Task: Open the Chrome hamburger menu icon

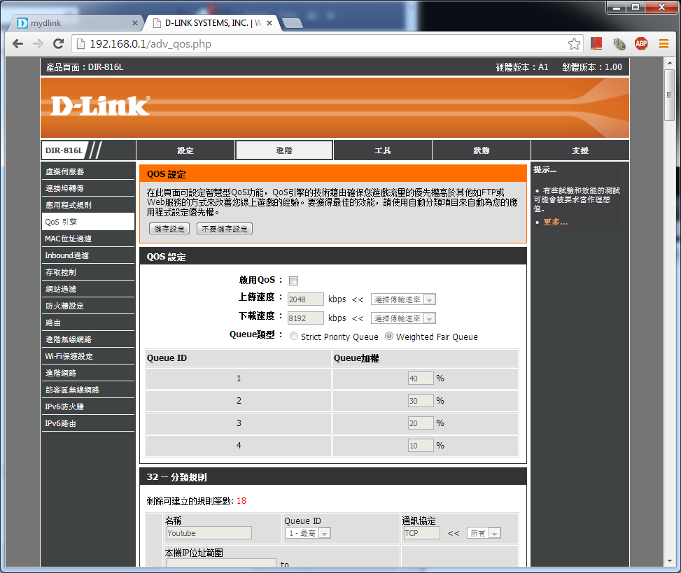Action: tap(664, 44)
